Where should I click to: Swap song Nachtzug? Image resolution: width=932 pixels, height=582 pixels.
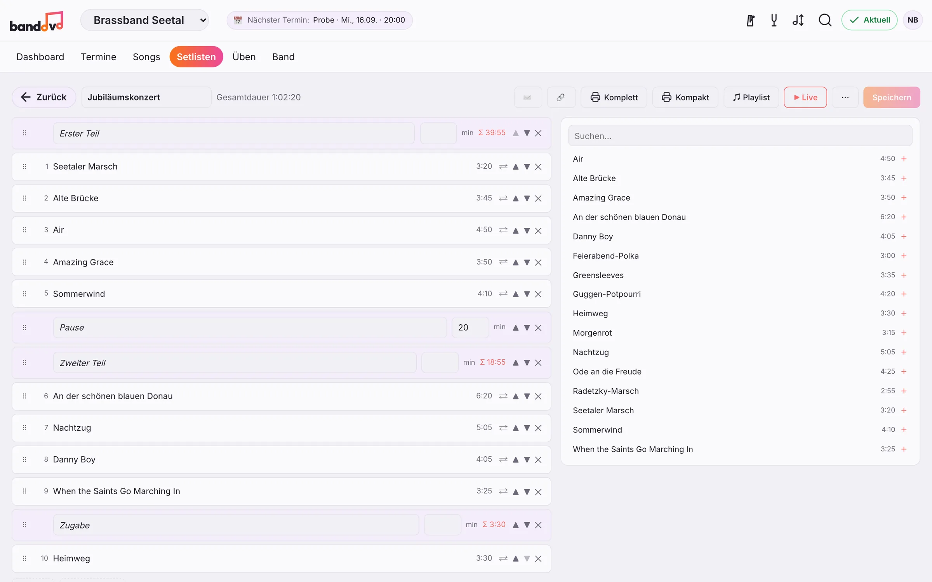click(x=503, y=428)
